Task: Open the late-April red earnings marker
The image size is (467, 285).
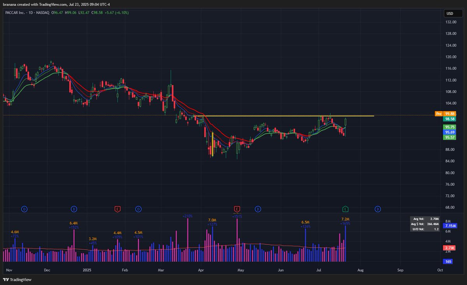Action: coord(237,209)
